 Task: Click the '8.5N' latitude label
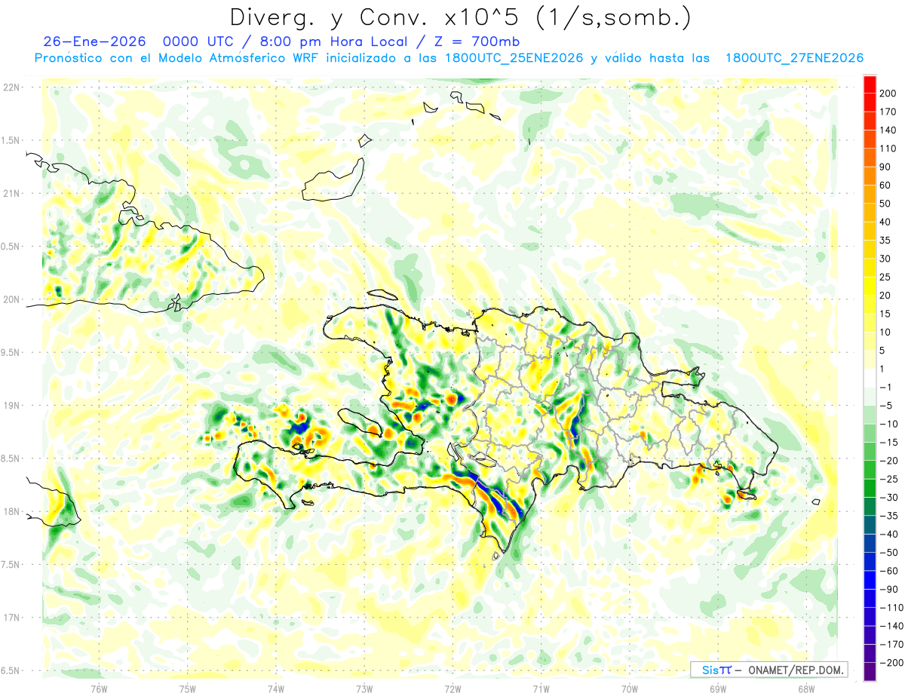pos(11,458)
